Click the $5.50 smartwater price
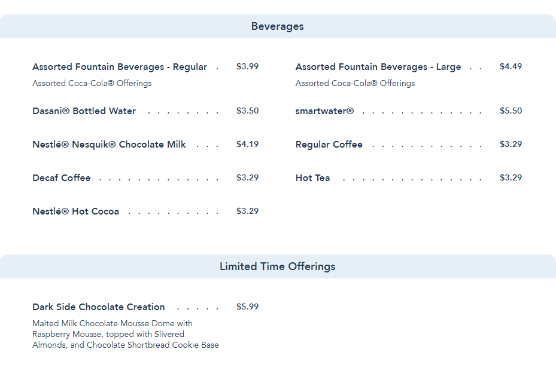This screenshot has width=556, height=380. (511, 111)
